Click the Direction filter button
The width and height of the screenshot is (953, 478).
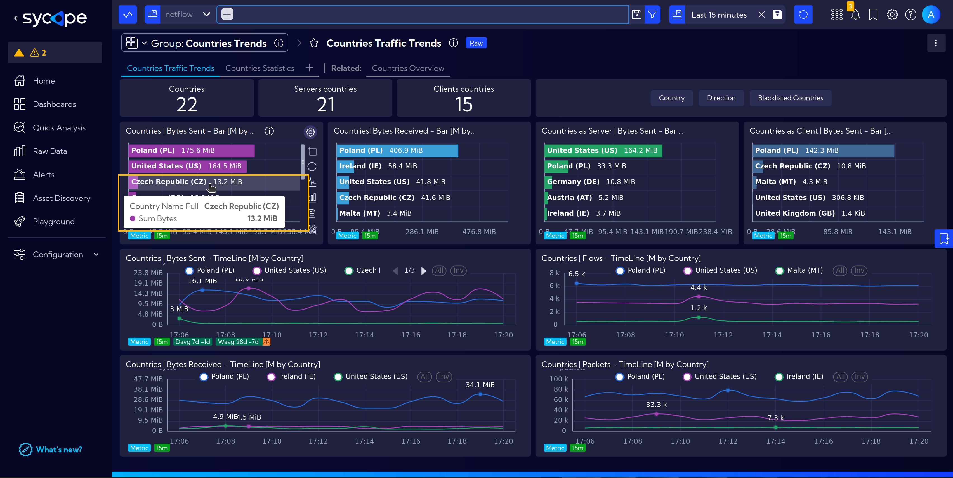pos(721,98)
